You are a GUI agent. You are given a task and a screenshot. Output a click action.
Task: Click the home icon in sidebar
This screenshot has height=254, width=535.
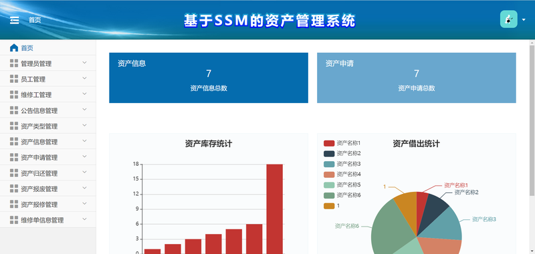click(x=14, y=47)
